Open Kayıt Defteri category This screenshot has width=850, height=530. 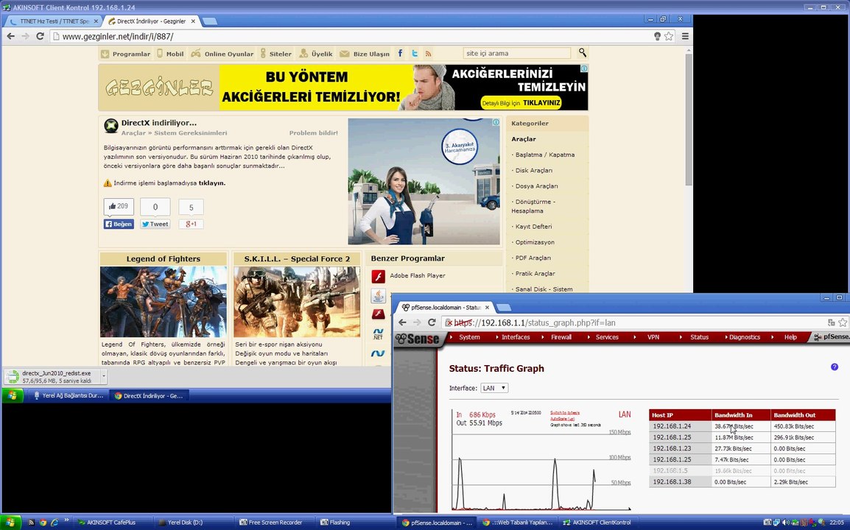click(x=533, y=227)
